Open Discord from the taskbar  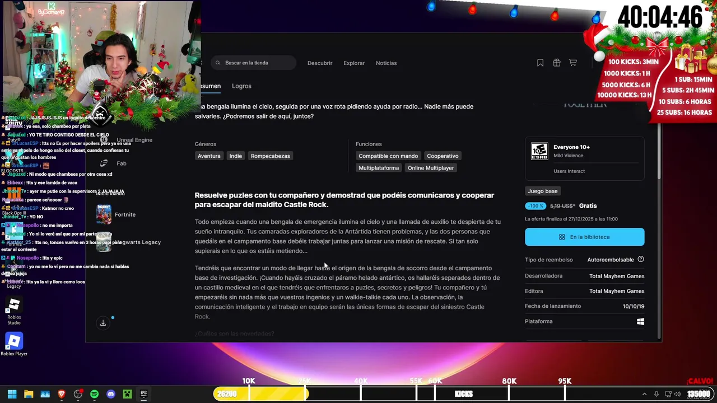click(x=111, y=394)
